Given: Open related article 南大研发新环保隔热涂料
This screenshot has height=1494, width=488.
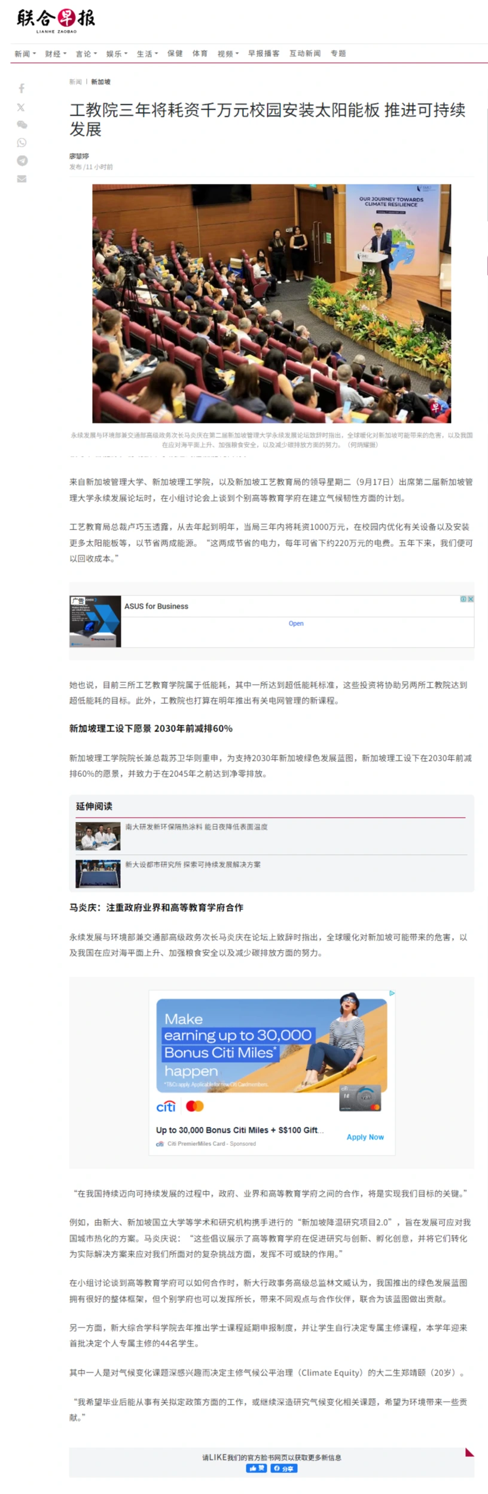Looking at the screenshot, I should click(x=196, y=827).
